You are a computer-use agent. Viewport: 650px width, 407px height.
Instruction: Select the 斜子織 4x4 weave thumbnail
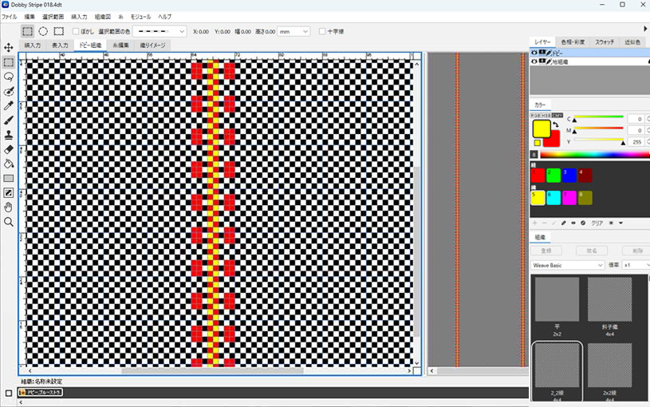click(609, 299)
